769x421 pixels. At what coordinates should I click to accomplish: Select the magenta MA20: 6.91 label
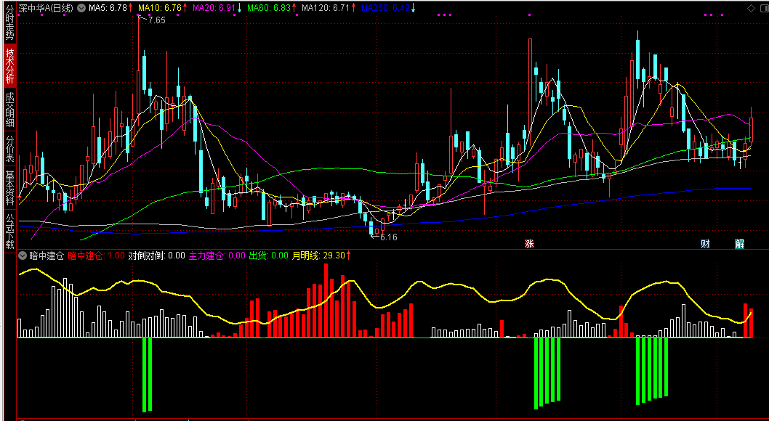point(214,8)
